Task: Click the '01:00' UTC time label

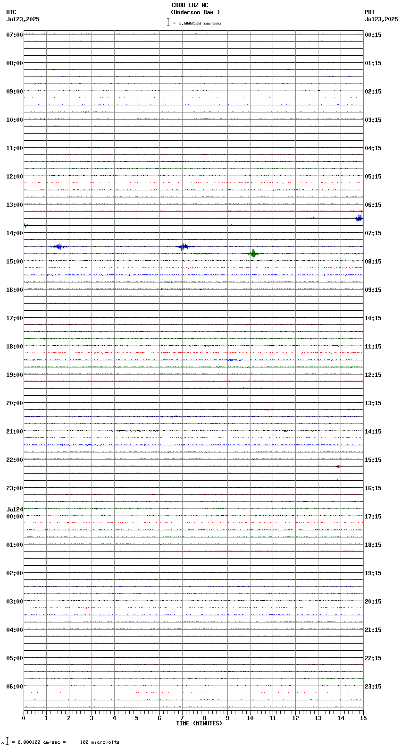Action: coord(15,545)
